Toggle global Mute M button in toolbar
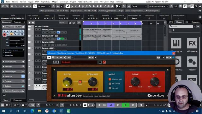 [x=12, y=6]
